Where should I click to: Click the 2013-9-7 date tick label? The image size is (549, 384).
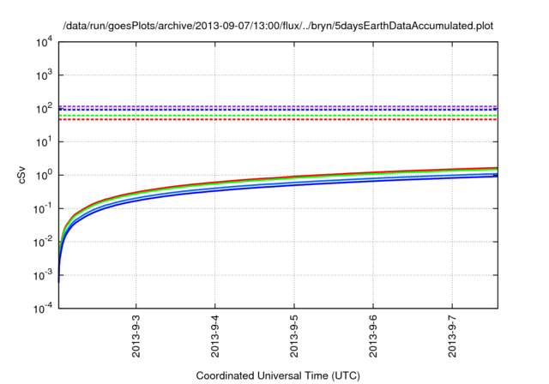452,336
